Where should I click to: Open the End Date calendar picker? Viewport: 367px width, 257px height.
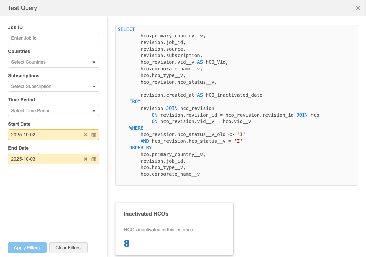(94, 159)
